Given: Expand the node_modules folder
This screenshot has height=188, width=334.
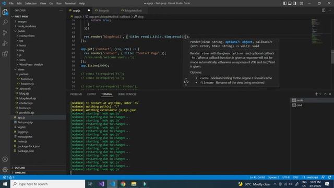Looking at the screenshot, I should tap(38, 26).
